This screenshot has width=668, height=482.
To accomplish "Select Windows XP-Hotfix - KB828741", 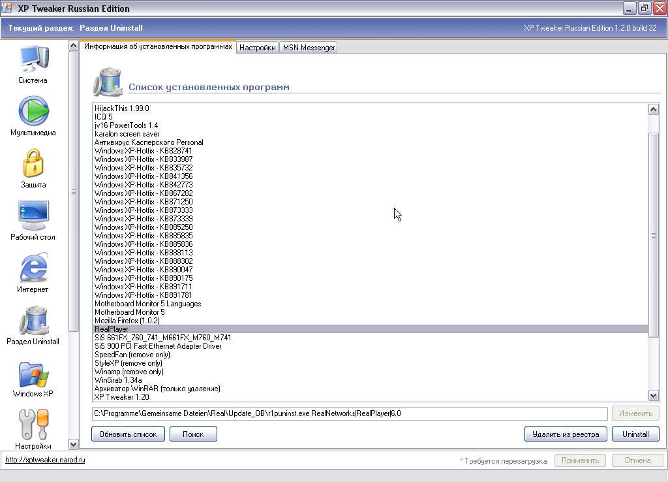I will pyautogui.click(x=370, y=151).
